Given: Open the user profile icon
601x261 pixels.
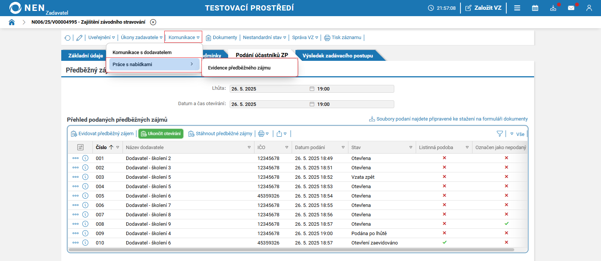Looking at the screenshot, I should [589, 8].
